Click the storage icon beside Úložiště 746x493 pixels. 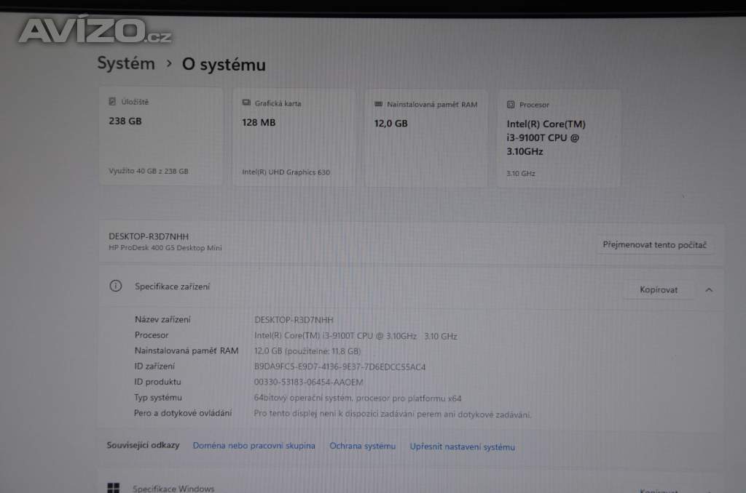(x=112, y=102)
